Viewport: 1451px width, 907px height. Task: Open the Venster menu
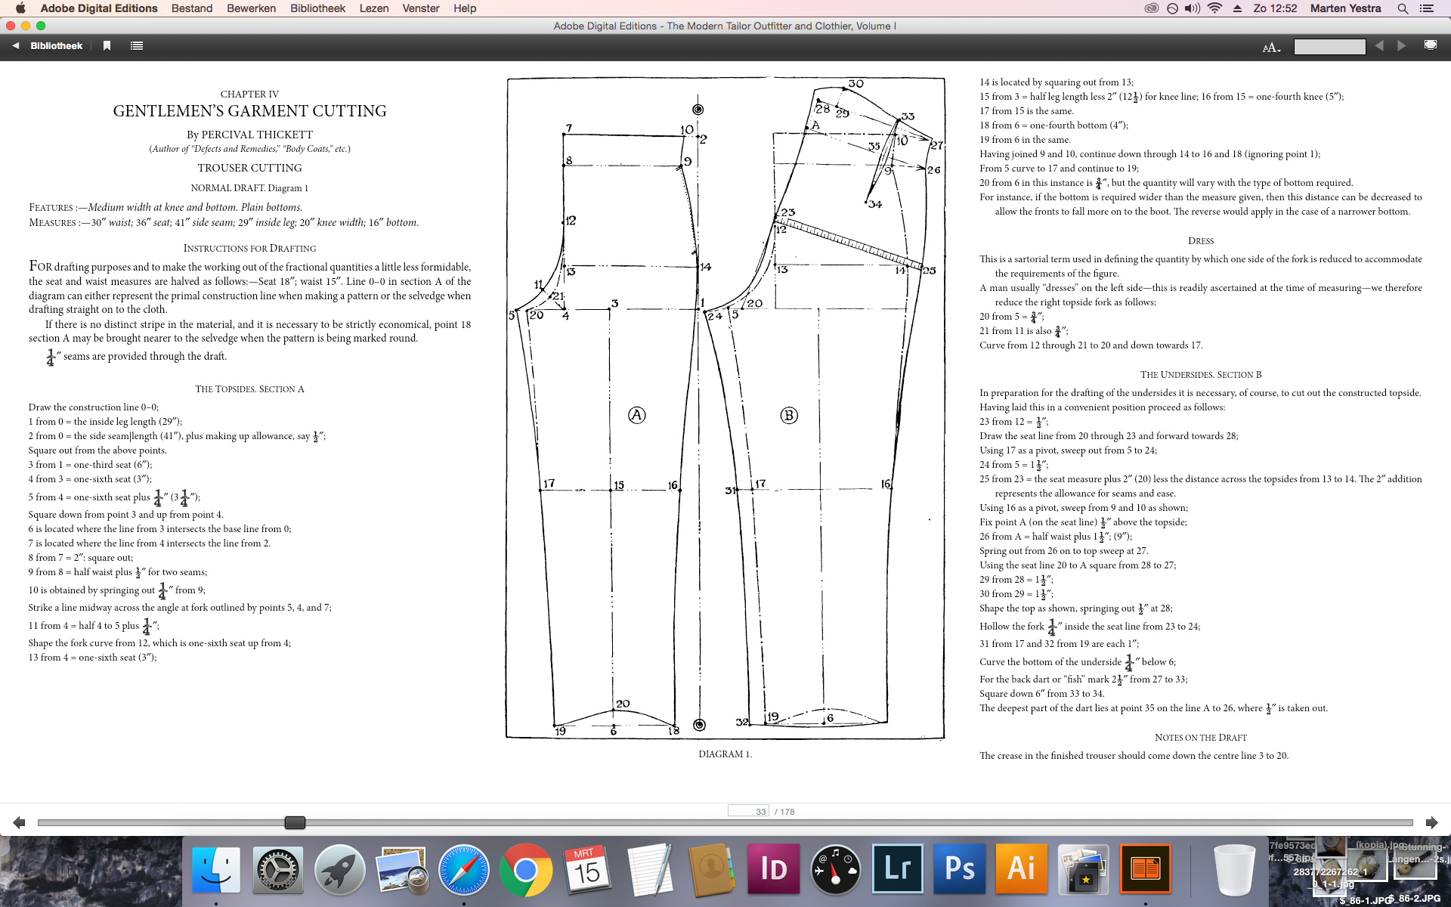click(x=421, y=8)
